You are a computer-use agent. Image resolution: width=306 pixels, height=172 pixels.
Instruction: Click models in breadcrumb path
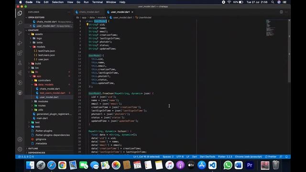point(102,17)
